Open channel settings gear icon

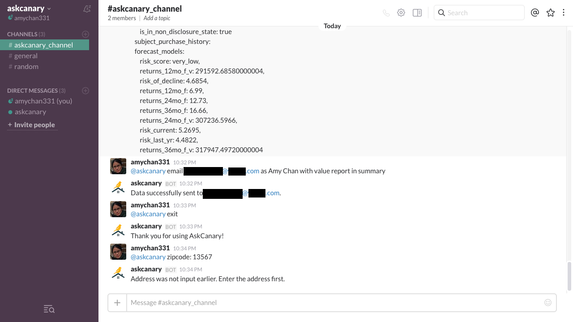401,13
